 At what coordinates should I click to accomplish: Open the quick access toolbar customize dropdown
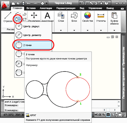(x=46, y=3)
